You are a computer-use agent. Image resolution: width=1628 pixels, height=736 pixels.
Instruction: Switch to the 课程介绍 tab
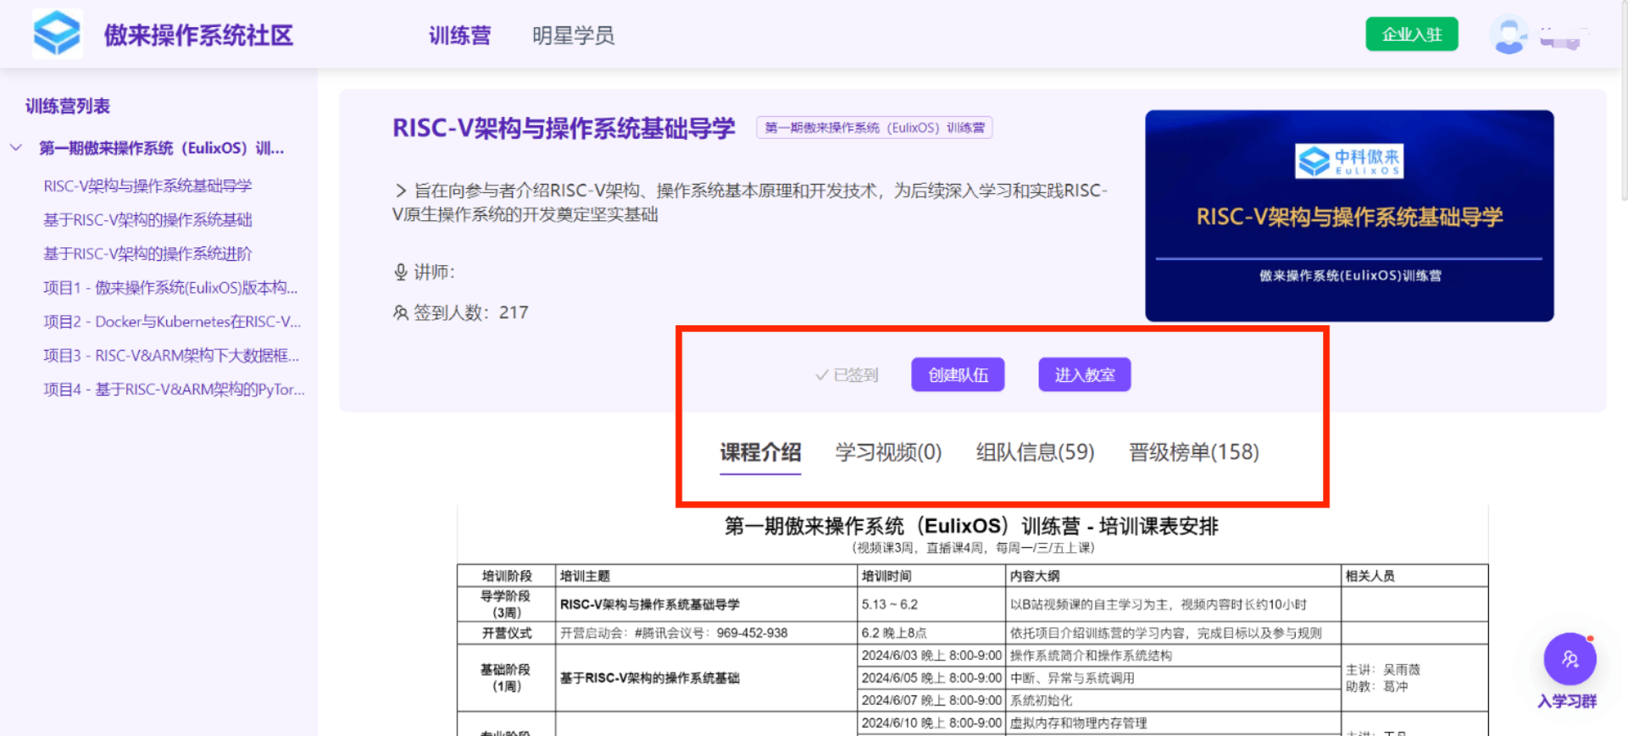[x=760, y=452]
